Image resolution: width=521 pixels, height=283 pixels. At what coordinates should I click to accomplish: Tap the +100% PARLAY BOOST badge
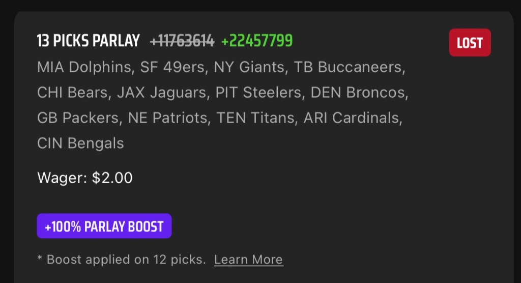pyautogui.click(x=104, y=226)
